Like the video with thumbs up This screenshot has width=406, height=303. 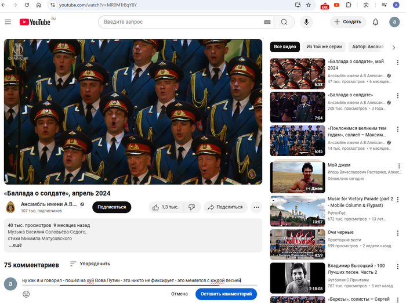tap(166, 207)
